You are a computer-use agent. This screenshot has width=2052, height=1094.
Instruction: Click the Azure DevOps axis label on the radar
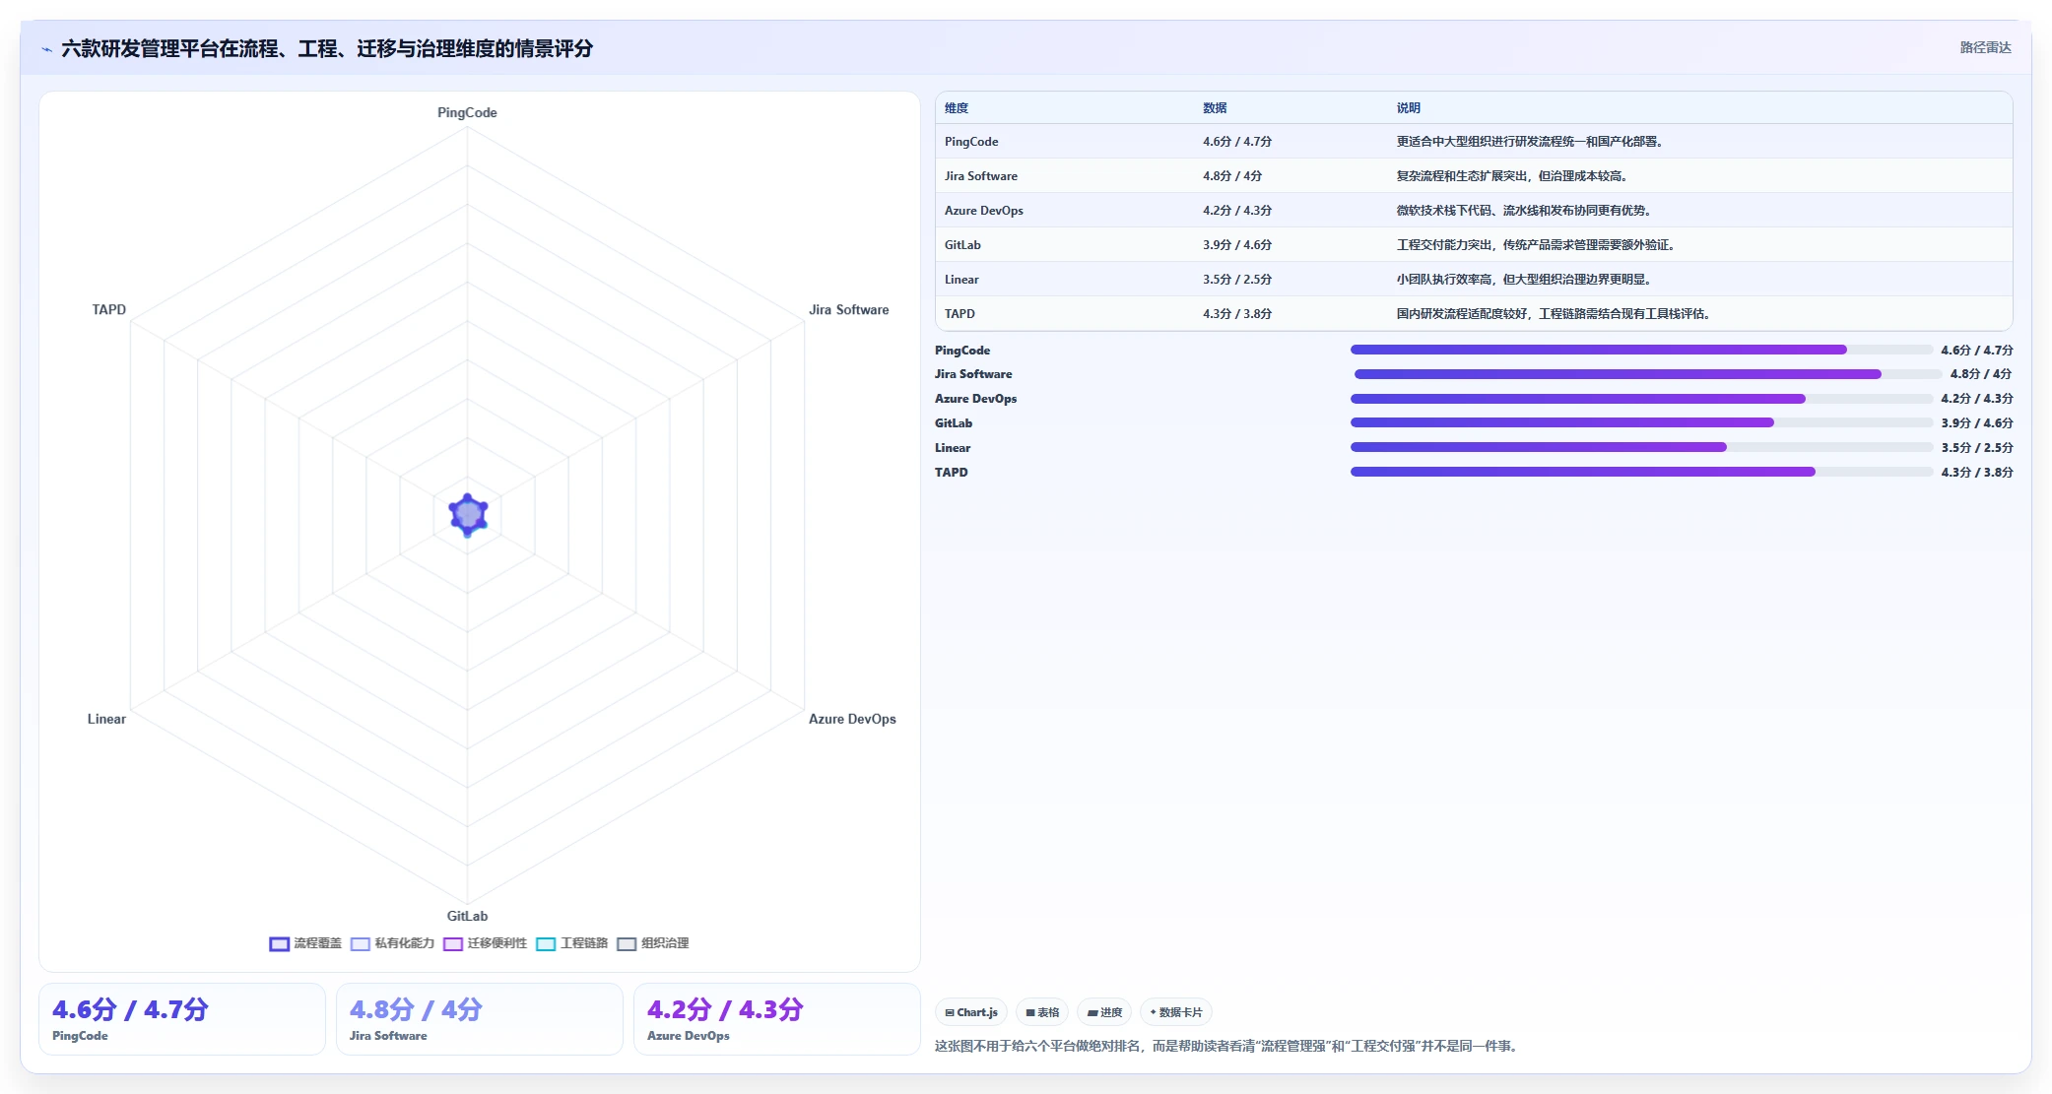tap(852, 719)
